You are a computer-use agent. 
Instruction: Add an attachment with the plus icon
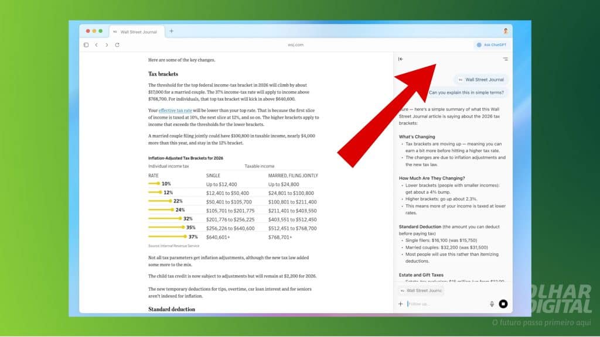(401, 304)
